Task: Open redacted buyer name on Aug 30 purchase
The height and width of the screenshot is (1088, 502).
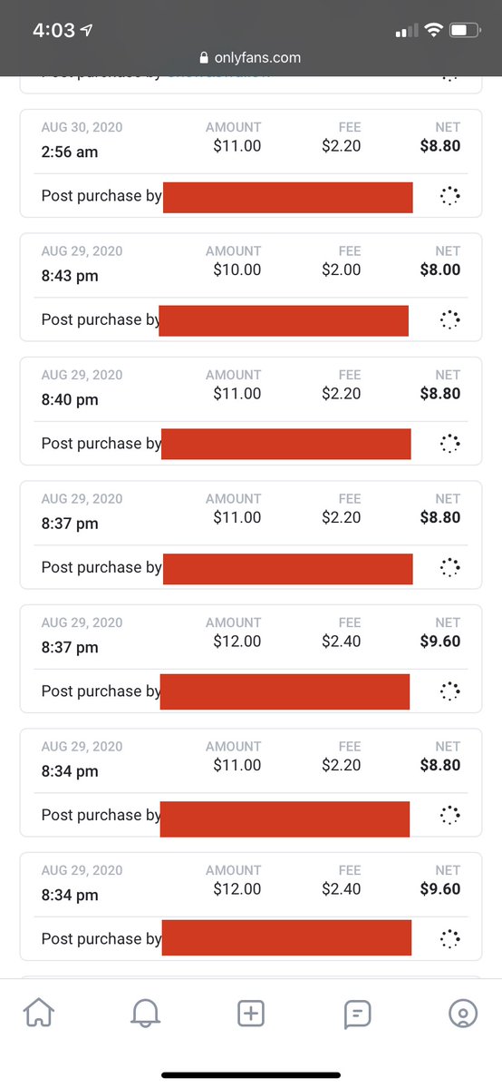Action: (x=288, y=198)
